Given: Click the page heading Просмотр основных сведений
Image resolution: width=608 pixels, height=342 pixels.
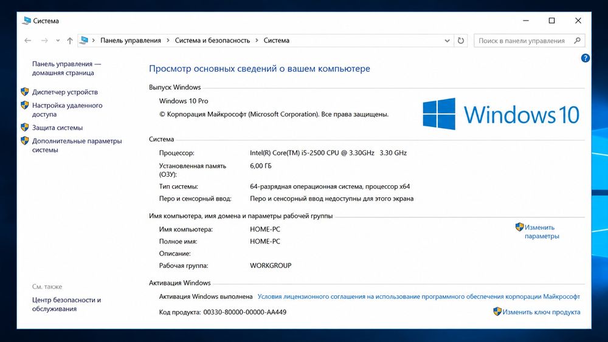Looking at the screenshot, I should (x=260, y=69).
